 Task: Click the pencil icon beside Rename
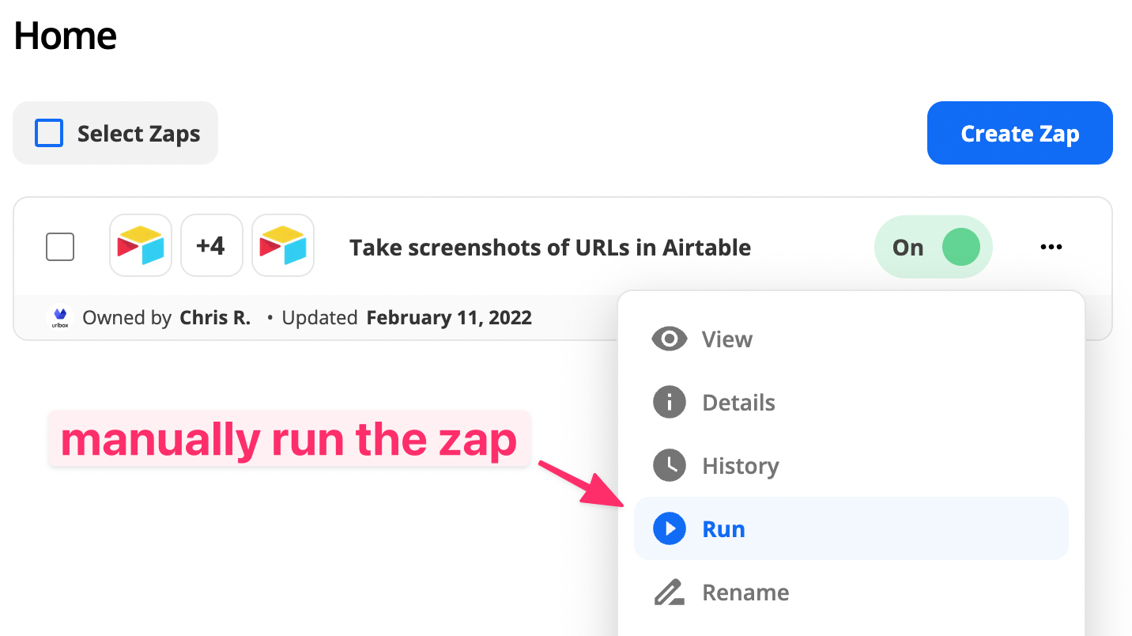(x=669, y=592)
